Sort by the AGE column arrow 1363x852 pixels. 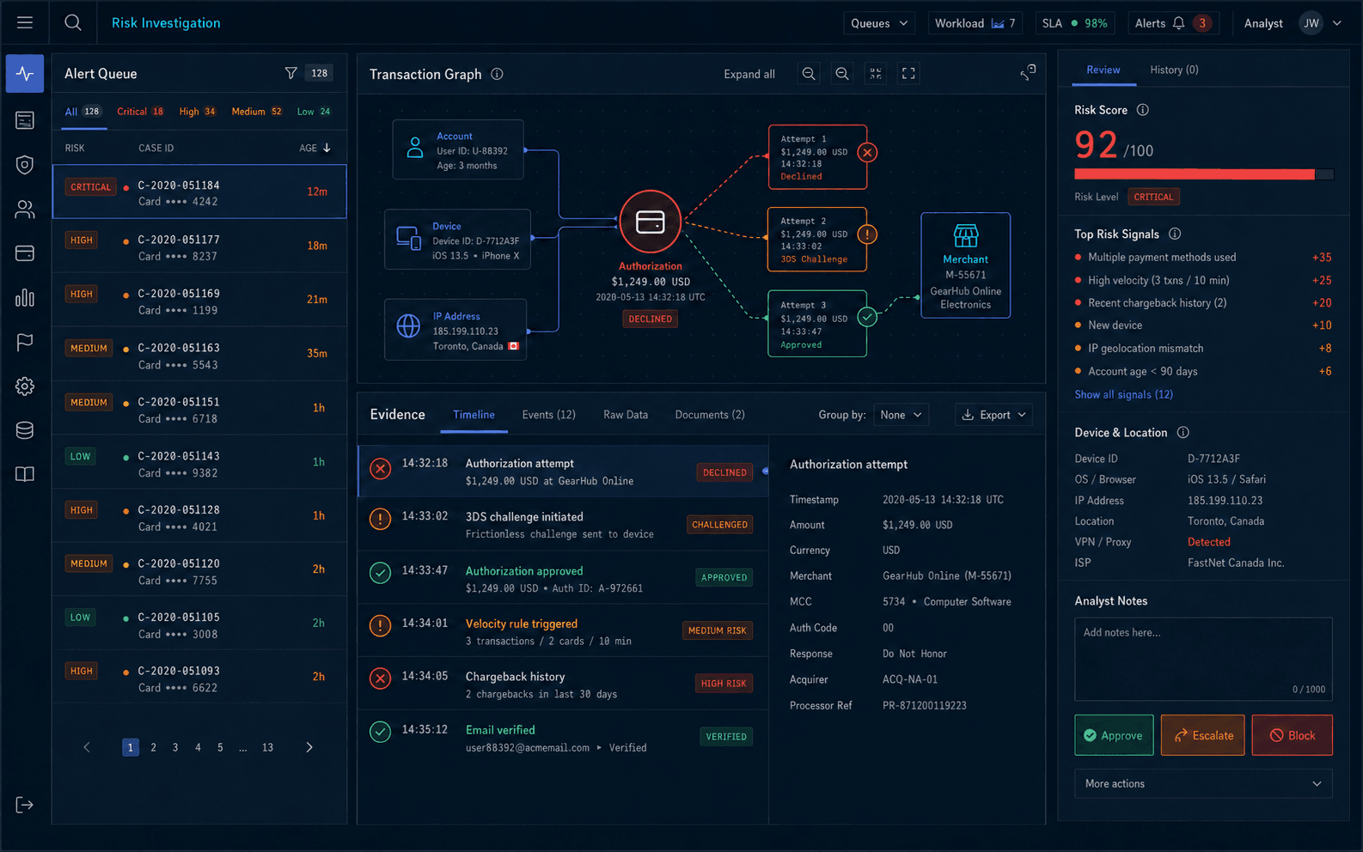tap(327, 148)
